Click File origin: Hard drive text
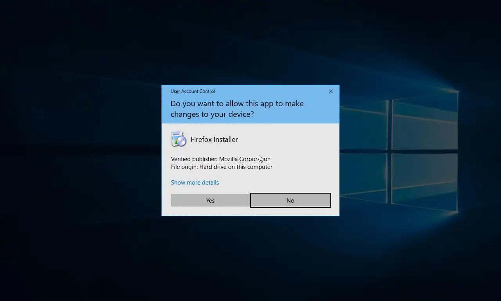 tap(222, 167)
